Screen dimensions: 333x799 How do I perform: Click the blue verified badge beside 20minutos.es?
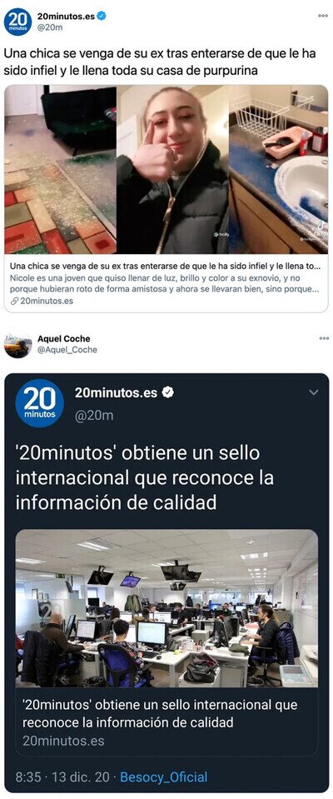(x=102, y=17)
